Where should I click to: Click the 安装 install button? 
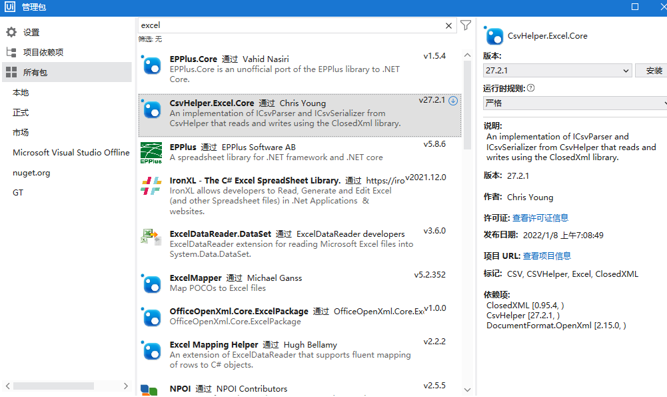(651, 71)
